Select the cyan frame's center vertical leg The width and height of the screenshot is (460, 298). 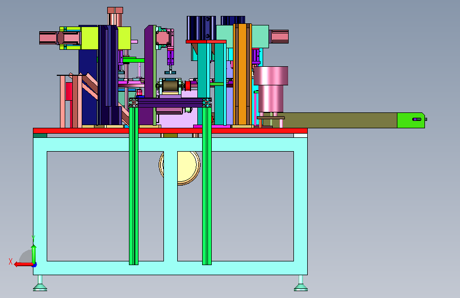click(x=170, y=206)
